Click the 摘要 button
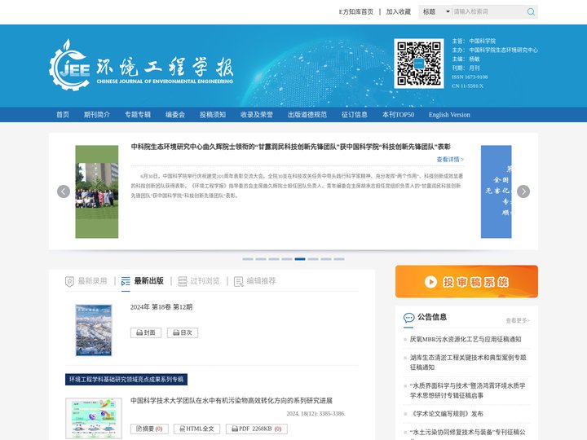The height and width of the screenshot is (440, 587). point(149,429)
